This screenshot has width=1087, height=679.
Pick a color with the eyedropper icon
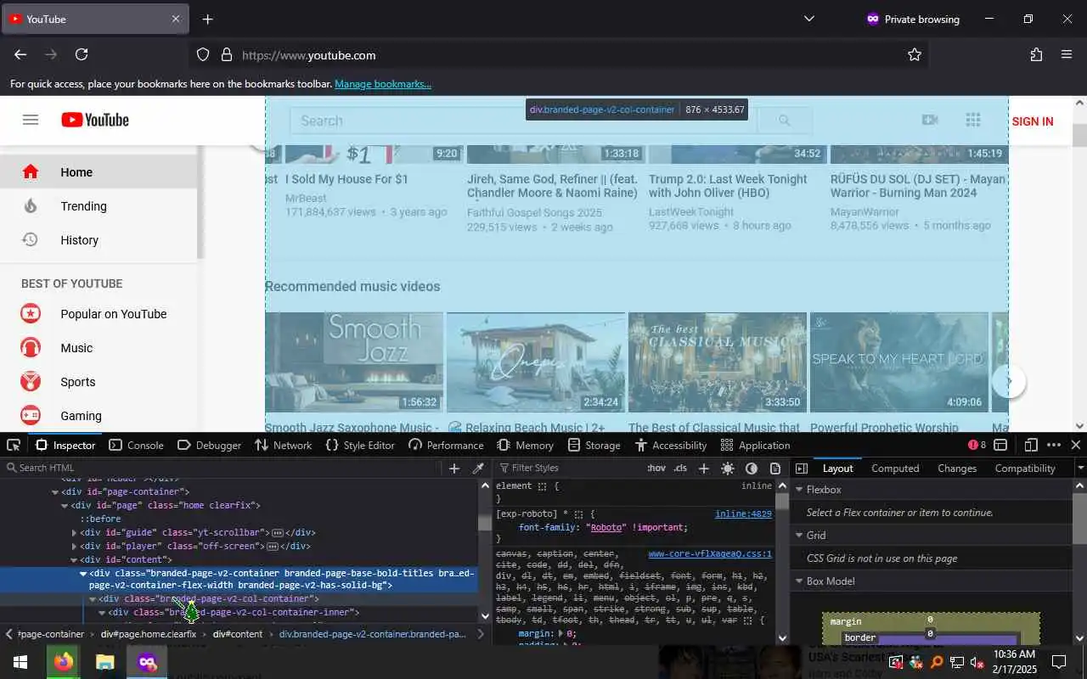478,468
